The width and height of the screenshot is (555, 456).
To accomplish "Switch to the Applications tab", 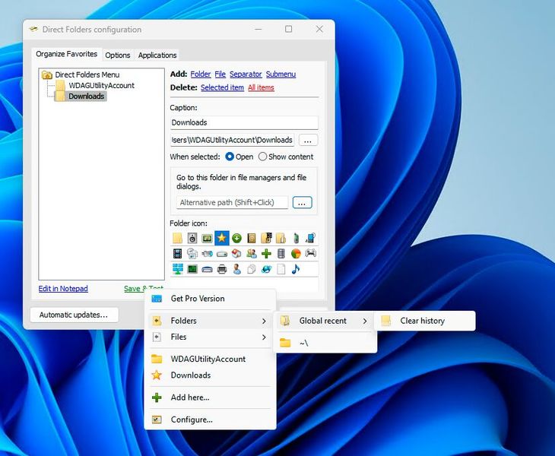I will pos(157,55).
